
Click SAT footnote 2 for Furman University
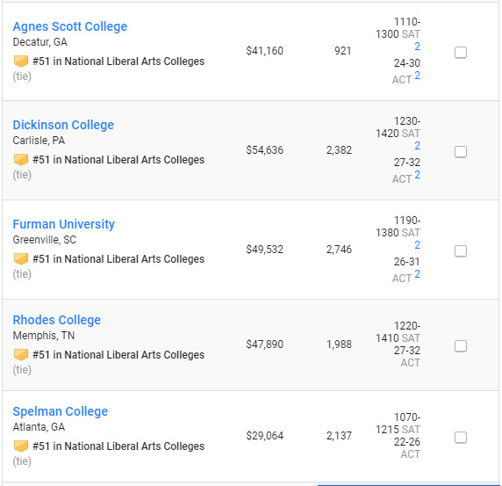[417, 245]
